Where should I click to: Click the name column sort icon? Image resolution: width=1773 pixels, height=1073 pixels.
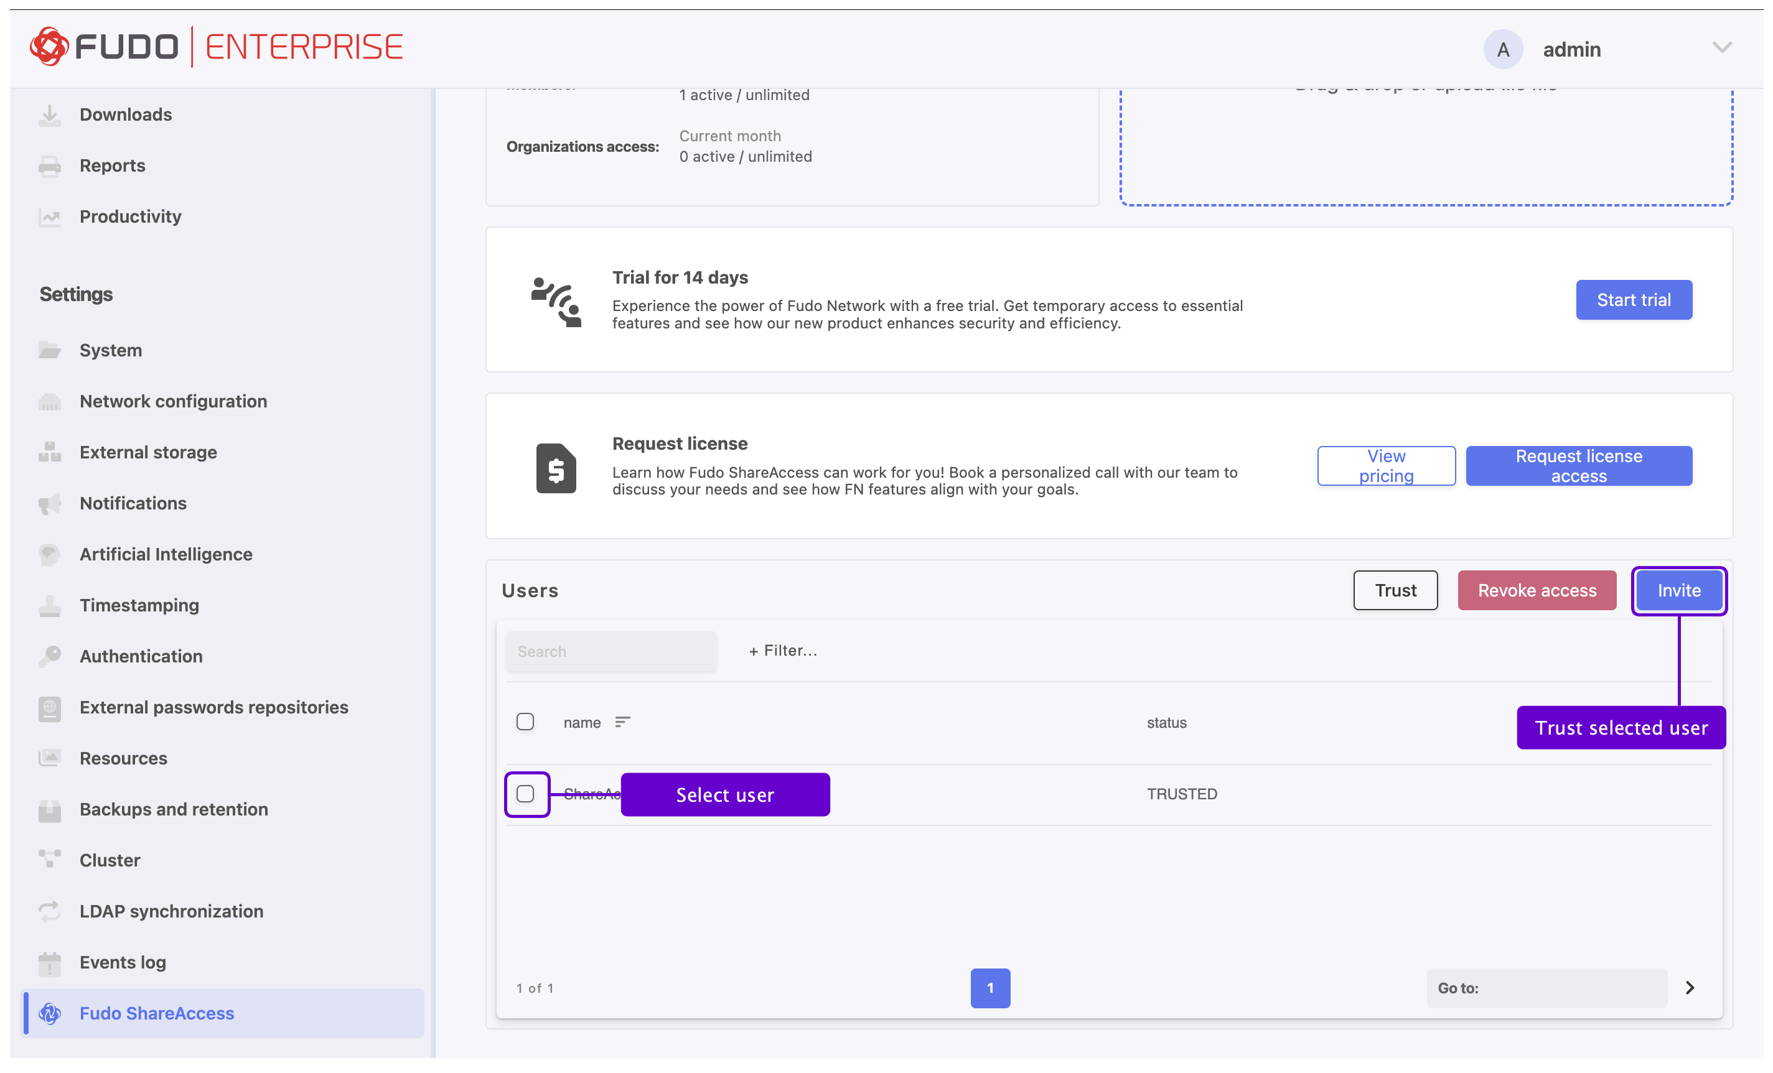click(622, 722)
